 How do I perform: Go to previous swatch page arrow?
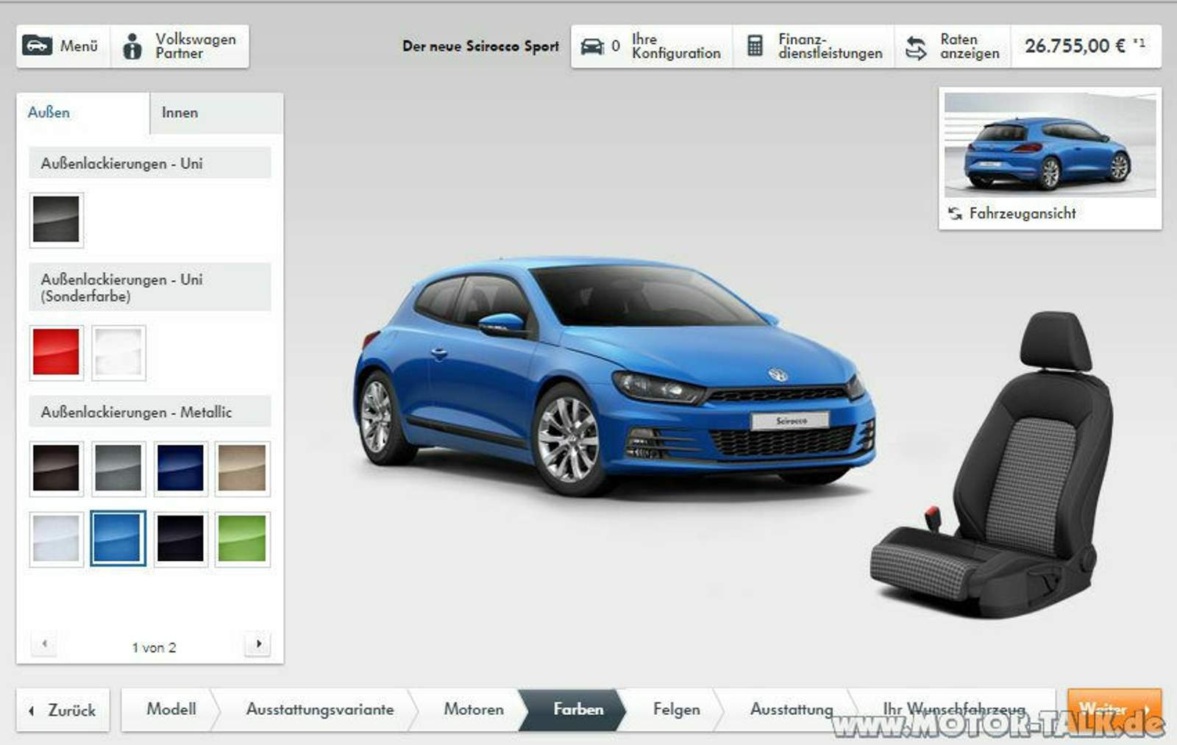[x=45, y=644]
